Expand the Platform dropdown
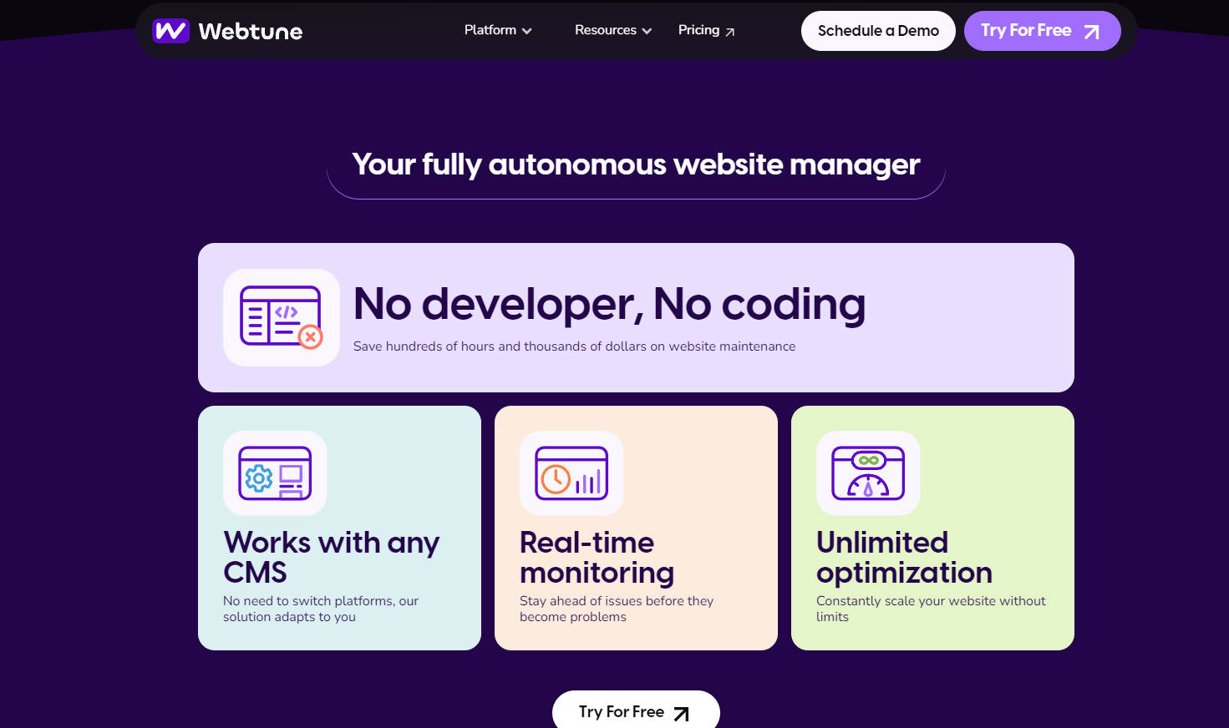This screenshot has height=728, width=1229. [x=497, y=30]
